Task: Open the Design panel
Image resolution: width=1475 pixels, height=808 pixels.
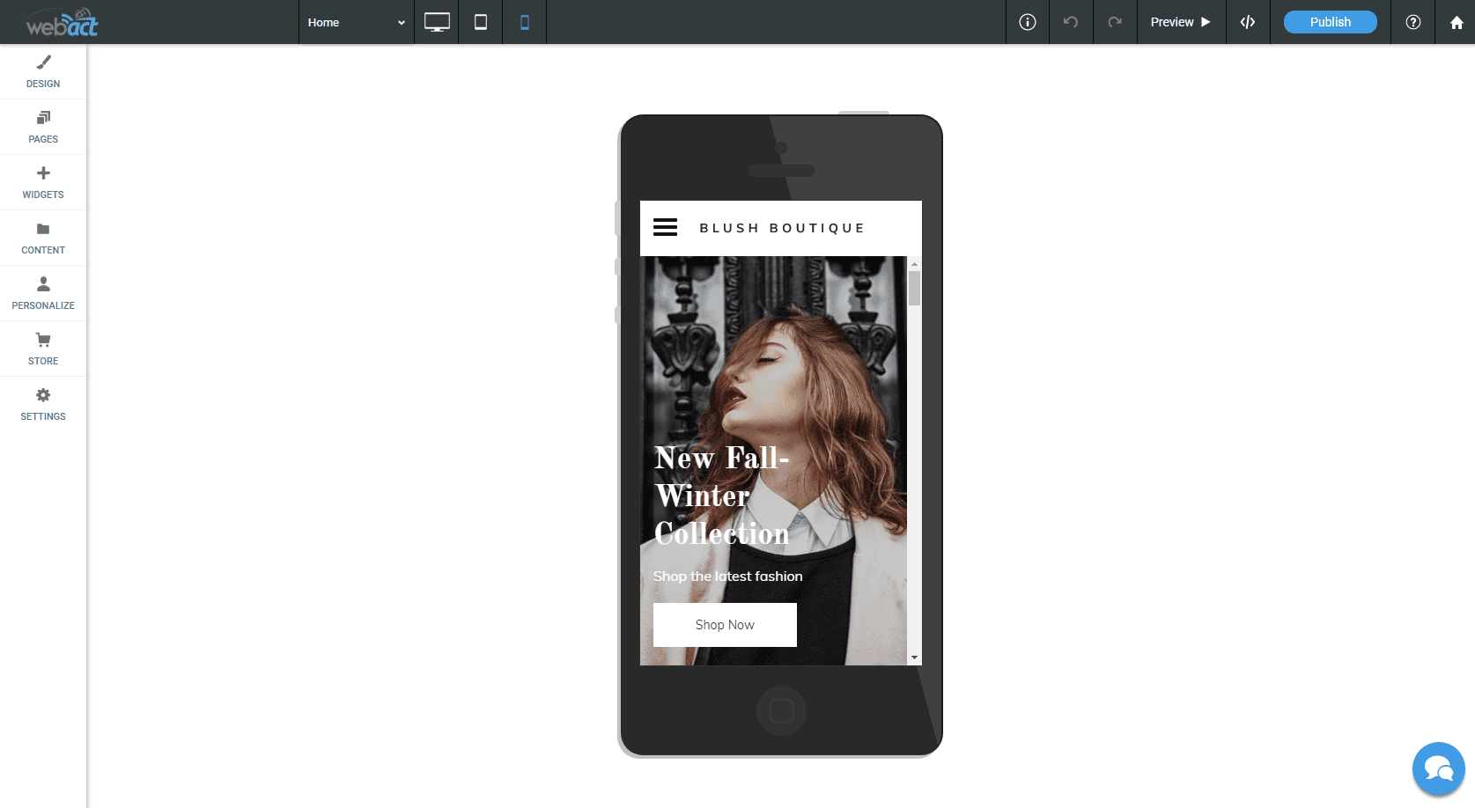Action: point(42,70)
